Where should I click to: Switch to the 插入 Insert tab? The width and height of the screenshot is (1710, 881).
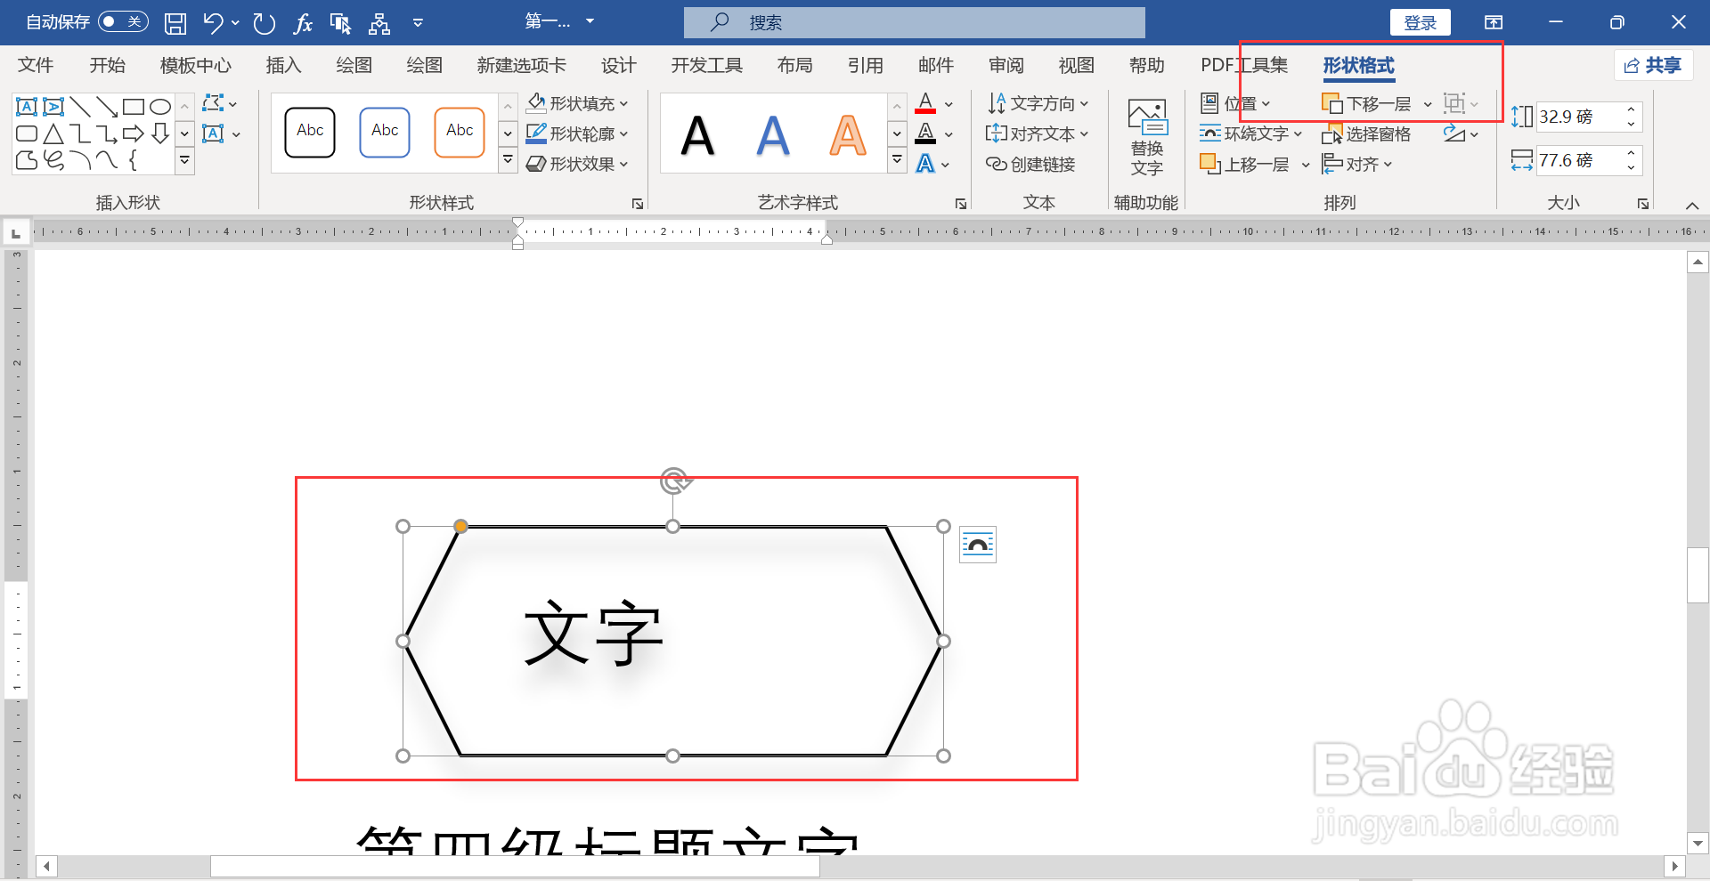[283, 65]
